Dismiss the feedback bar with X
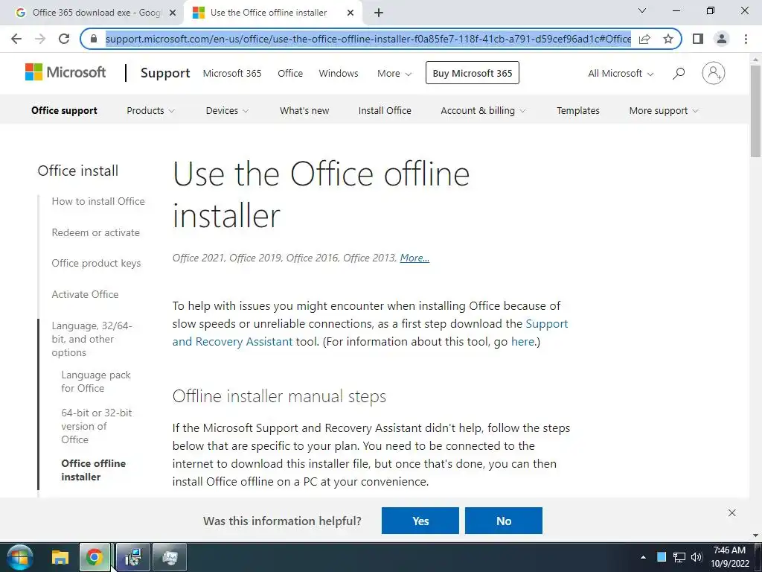Viewport: 762px width, 572px height. (732, 512)
